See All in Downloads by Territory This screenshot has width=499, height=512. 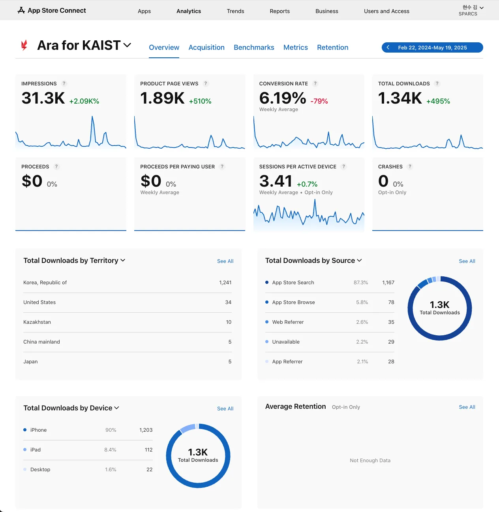225,261
